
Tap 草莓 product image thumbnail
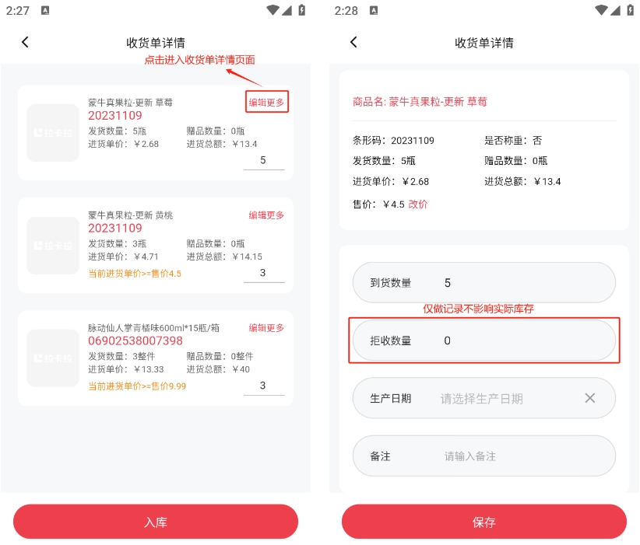(53, 133)
